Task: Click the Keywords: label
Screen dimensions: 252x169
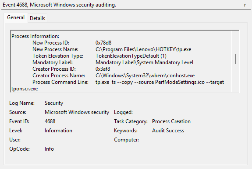Action: coord(126,131)
